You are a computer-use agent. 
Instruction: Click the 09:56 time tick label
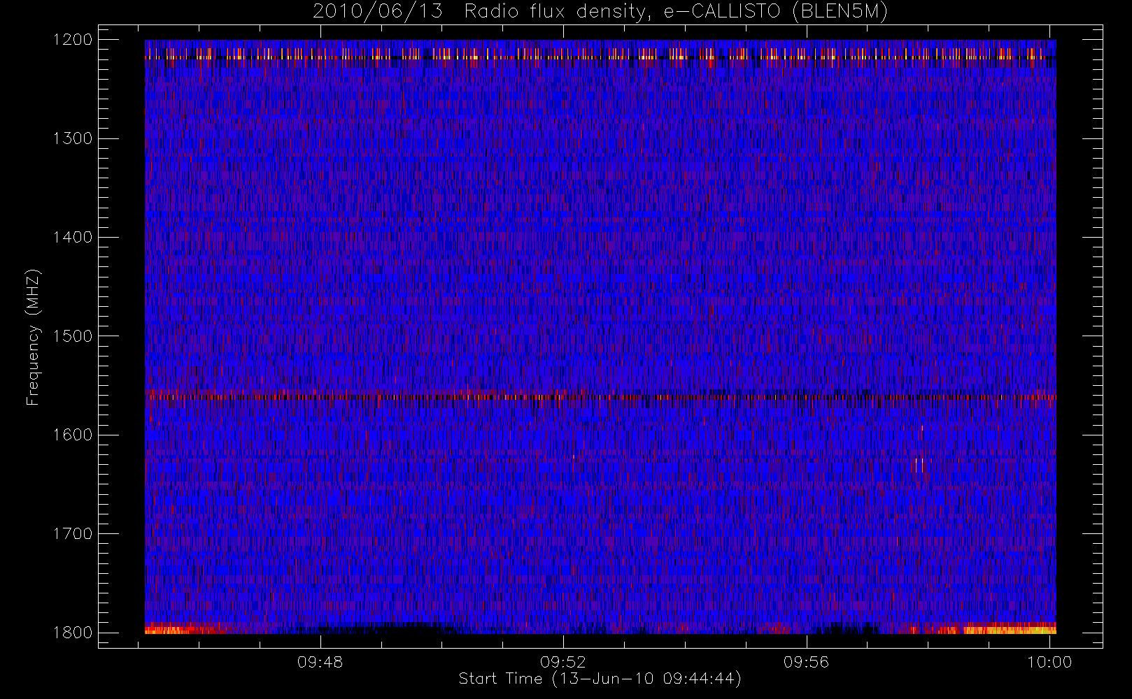click(x=807, y=662)
